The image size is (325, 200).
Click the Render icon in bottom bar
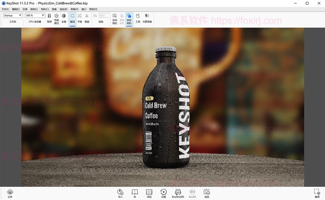[207, 192]
